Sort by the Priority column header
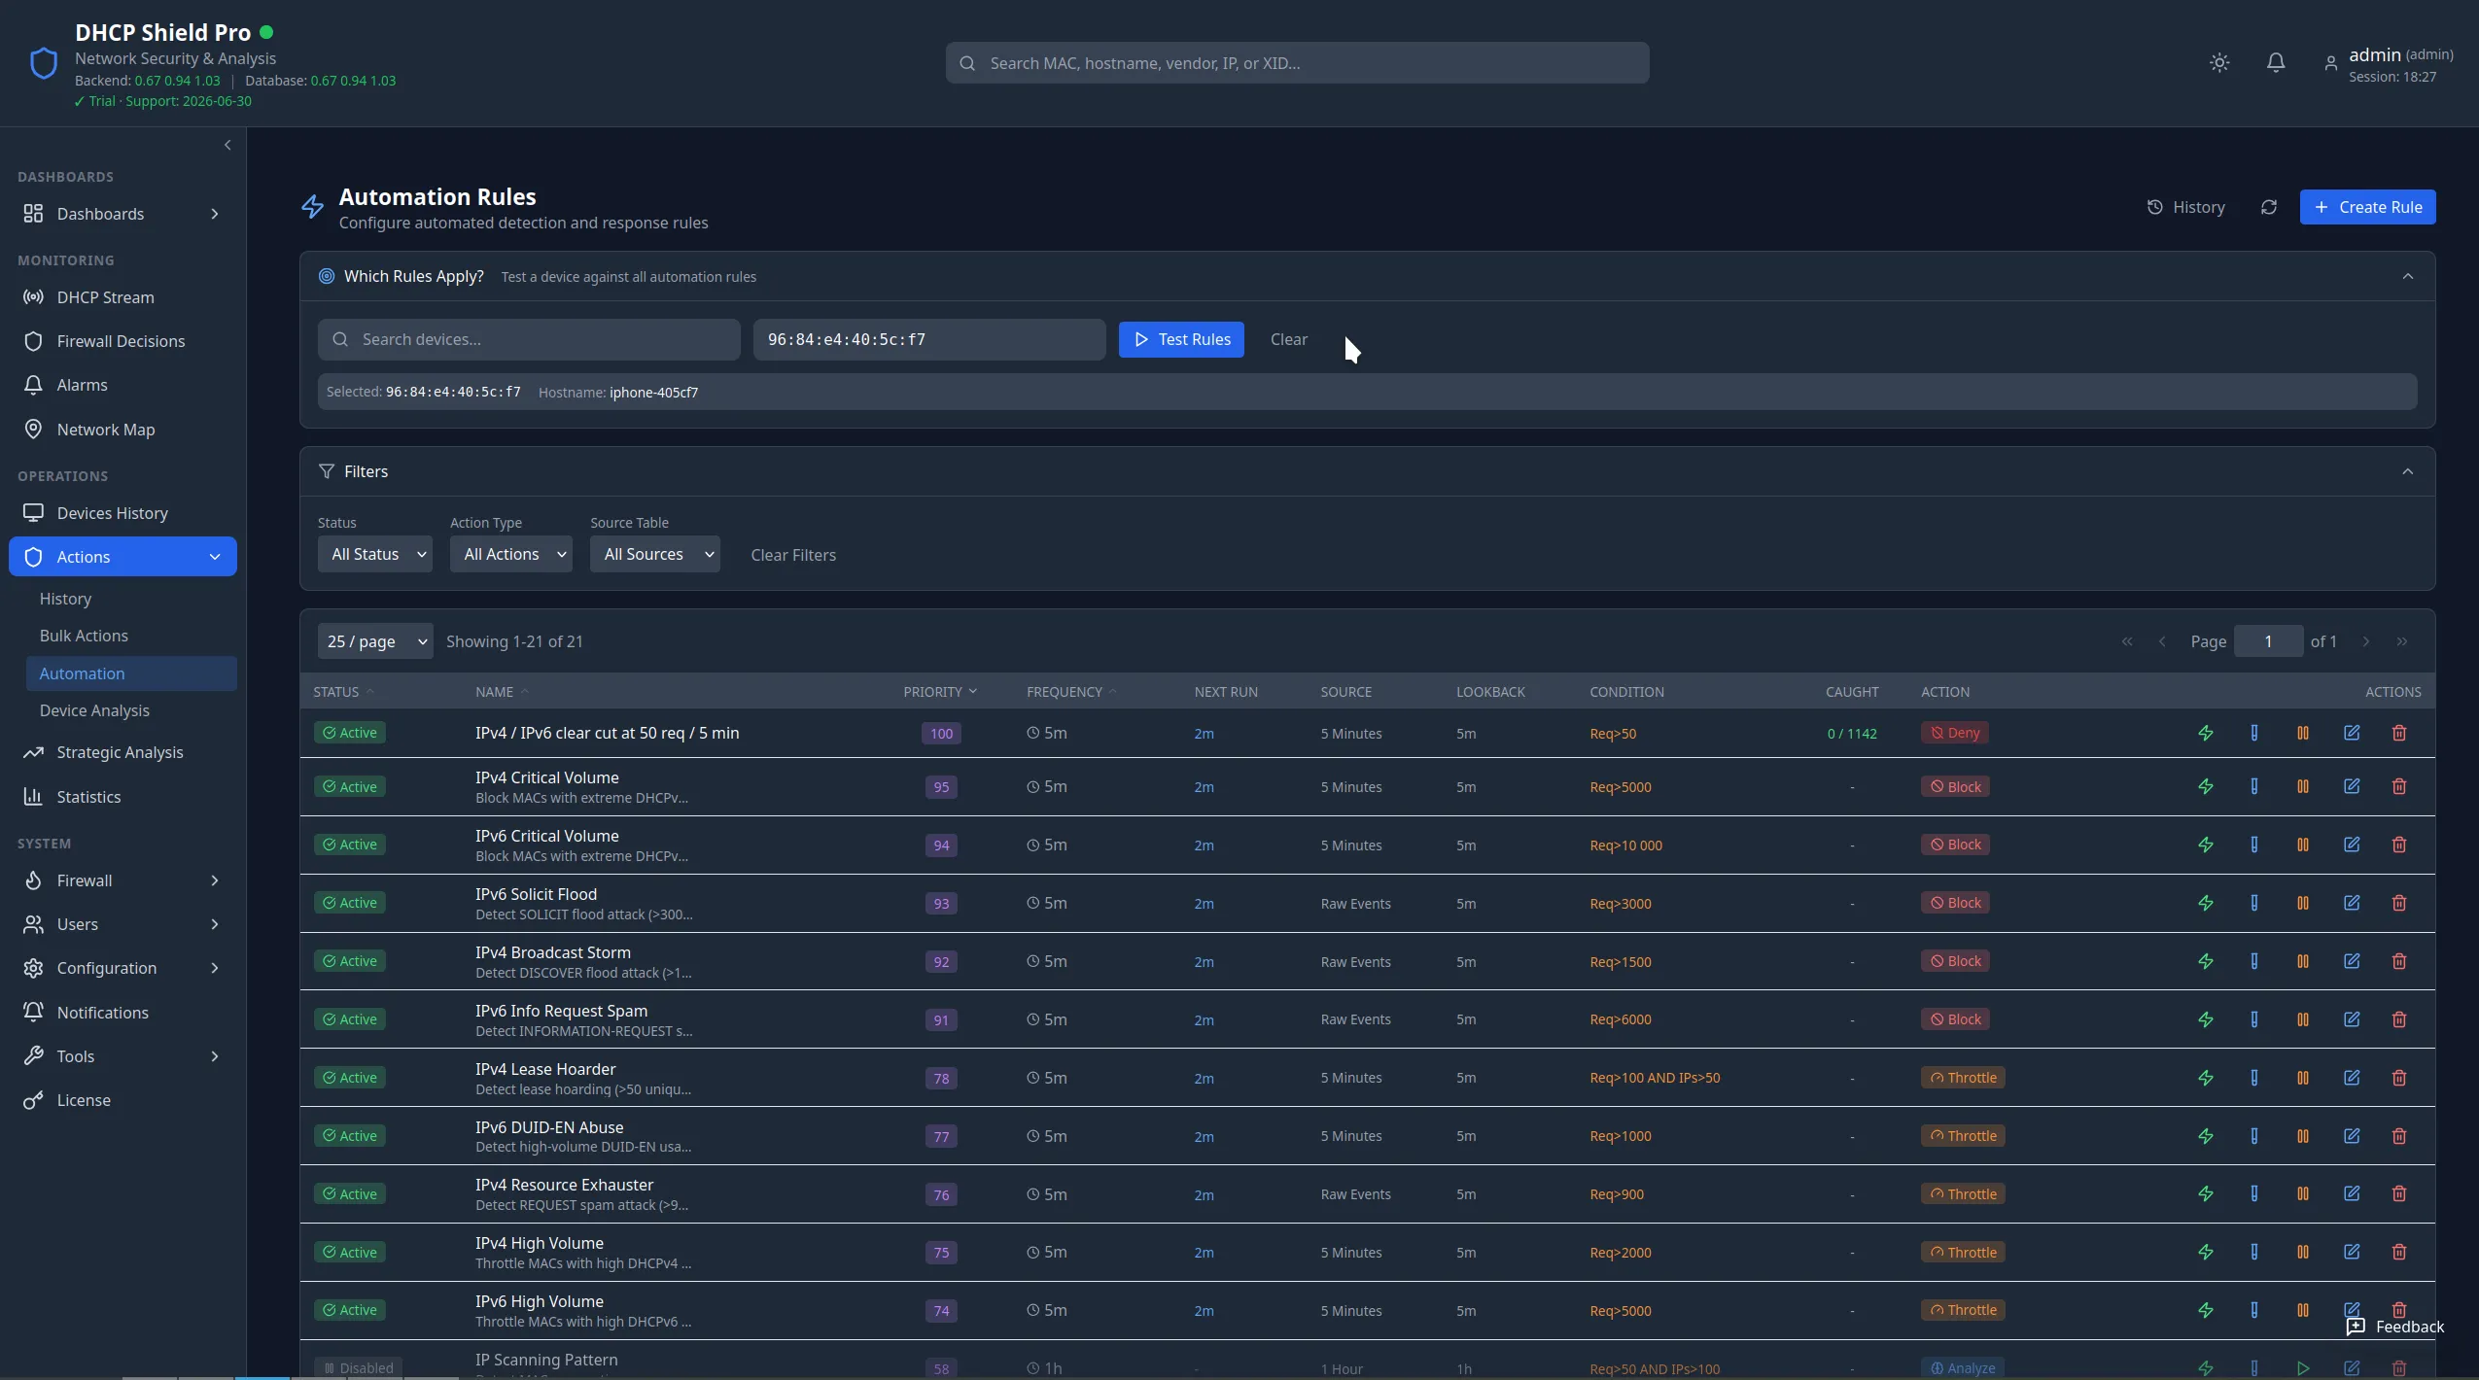 click(x=940, y=692)
